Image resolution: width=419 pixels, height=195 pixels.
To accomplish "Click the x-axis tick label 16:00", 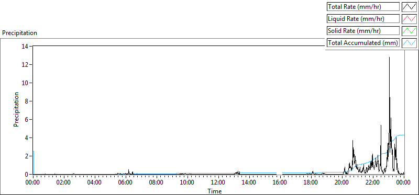I will pyautogui.click(x=280, y=183).
